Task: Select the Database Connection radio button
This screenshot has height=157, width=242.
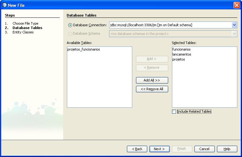Action: (x=70, y=25)
